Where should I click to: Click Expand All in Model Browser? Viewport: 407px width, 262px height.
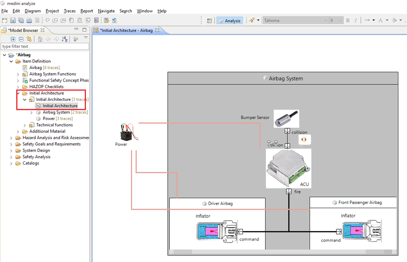pos(13,39)
